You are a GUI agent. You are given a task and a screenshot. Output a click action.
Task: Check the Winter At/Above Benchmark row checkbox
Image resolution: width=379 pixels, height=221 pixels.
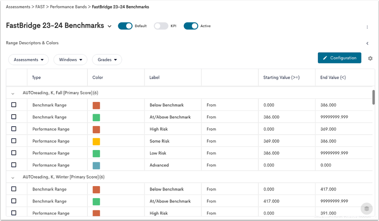tap(14, 201)
